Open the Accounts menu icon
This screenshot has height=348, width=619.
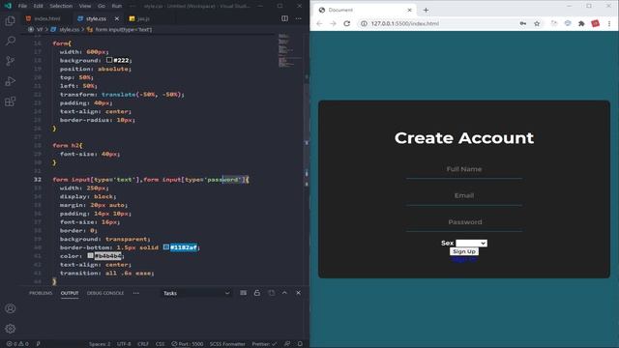[x=11, y=308]
